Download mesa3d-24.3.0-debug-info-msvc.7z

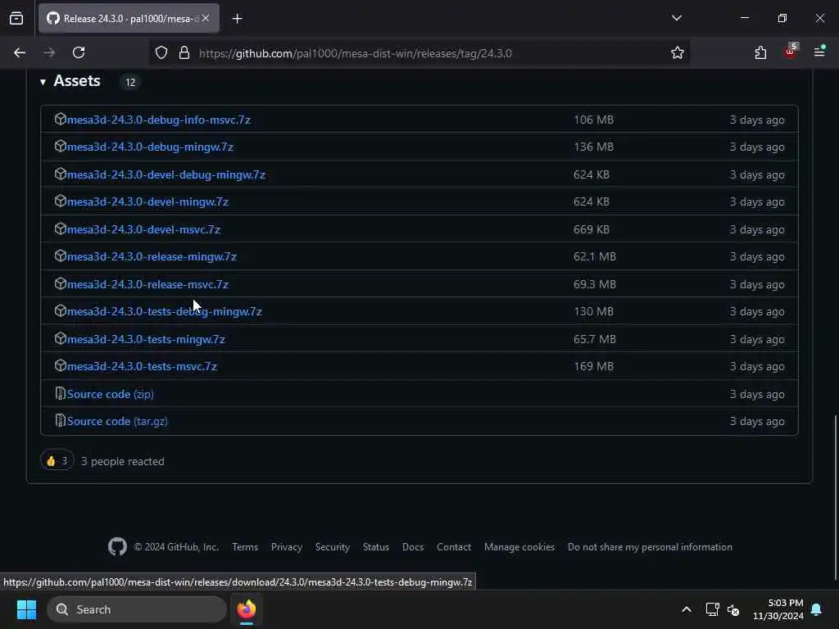tap(158, 120)
